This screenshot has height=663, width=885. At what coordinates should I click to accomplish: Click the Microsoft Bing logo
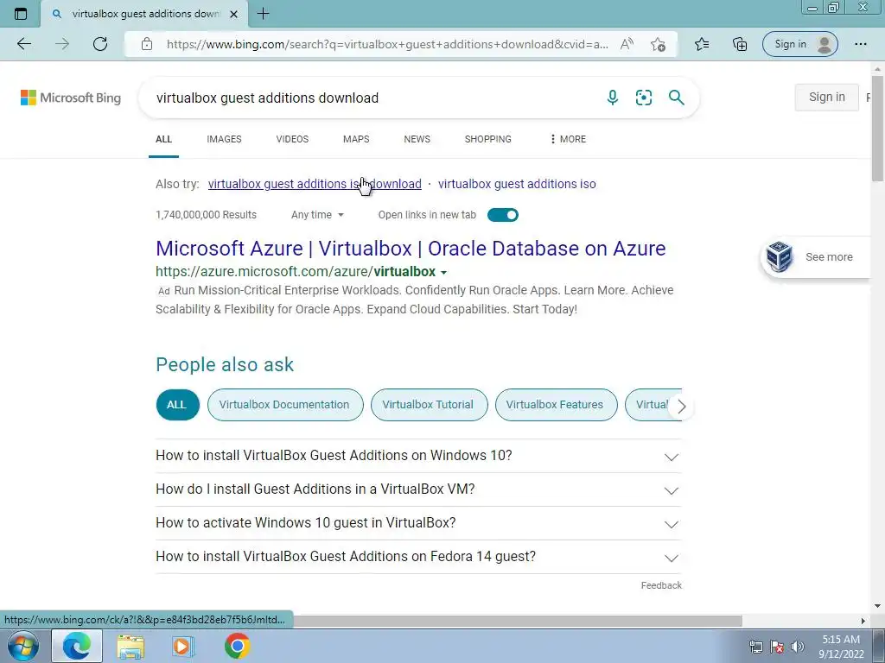coord(71,98)
